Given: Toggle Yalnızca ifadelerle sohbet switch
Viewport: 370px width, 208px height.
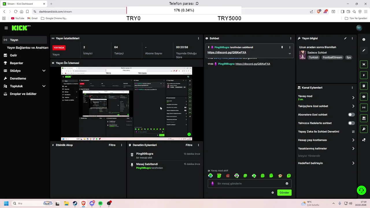Looking at the screenshot, I should pyautogui.click(x=351, y=123).
